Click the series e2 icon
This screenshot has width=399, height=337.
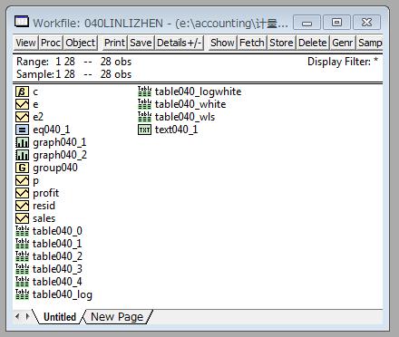(x=22, y=117)
